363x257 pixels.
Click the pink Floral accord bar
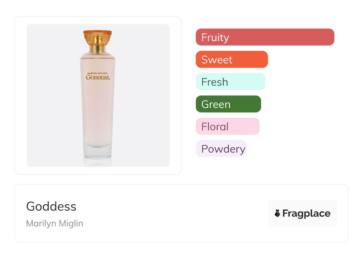click(227, 126)
